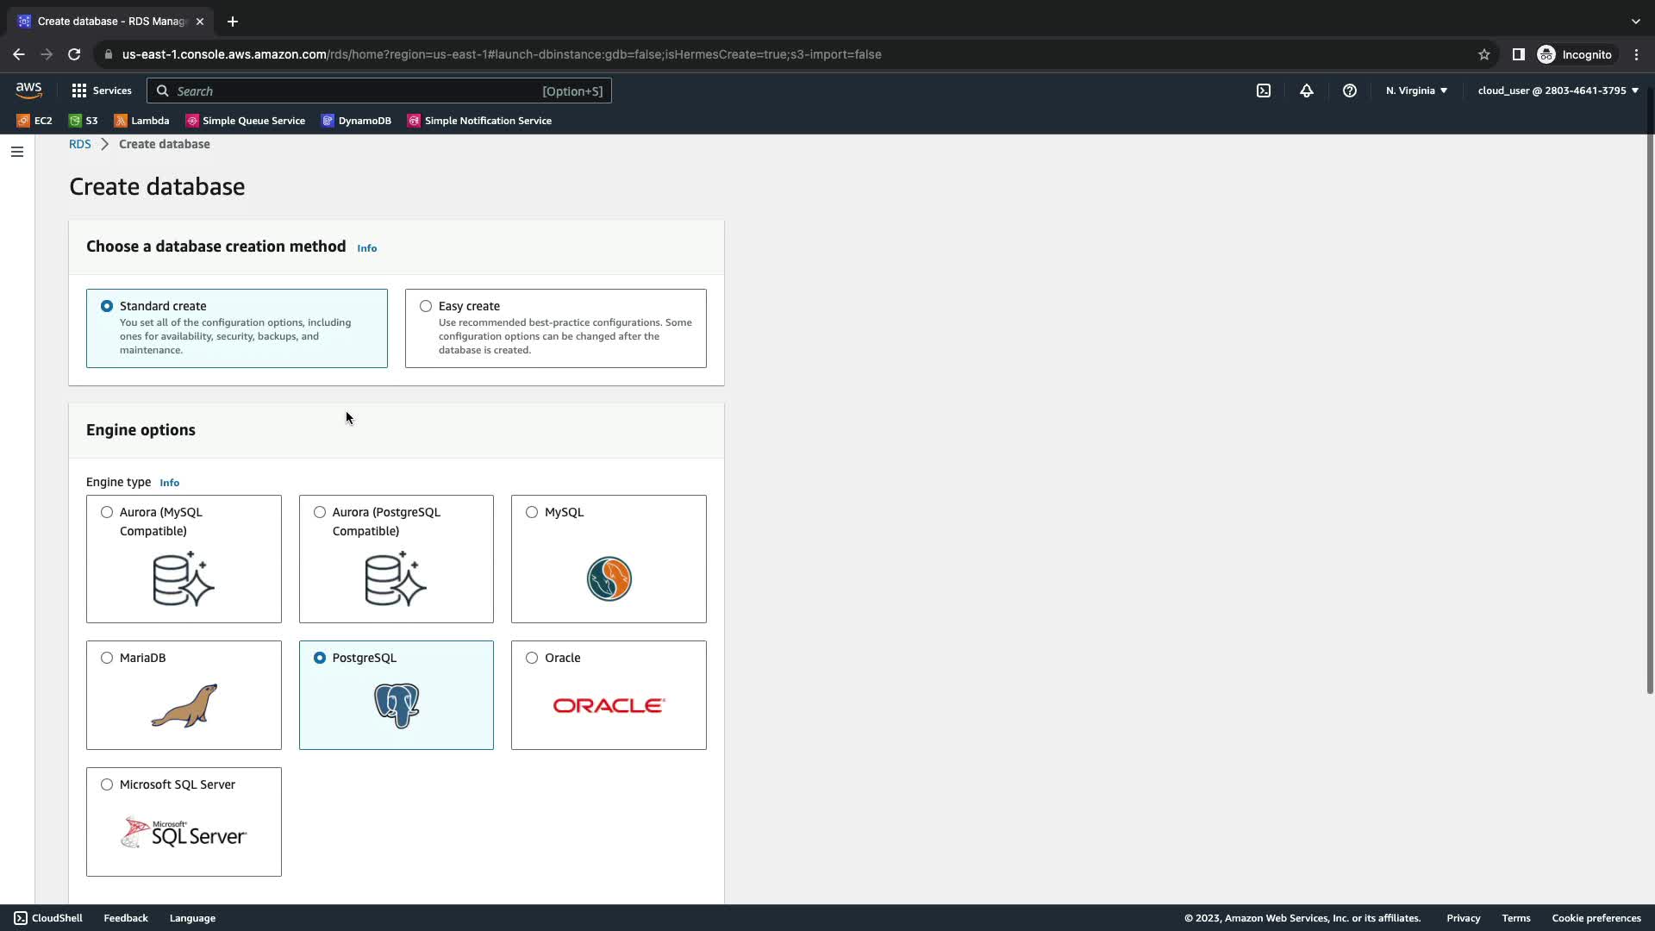Select Aurora (PostgreSQL Compatible) engine

pyautogui.click(x=320, y=512)
